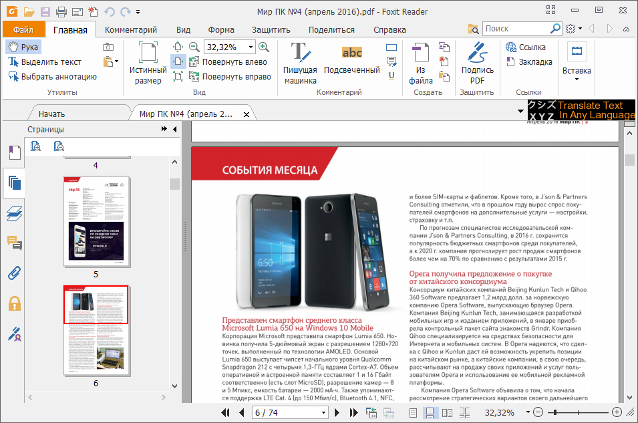Open Подпись PDF signing tool

[477, 63]
